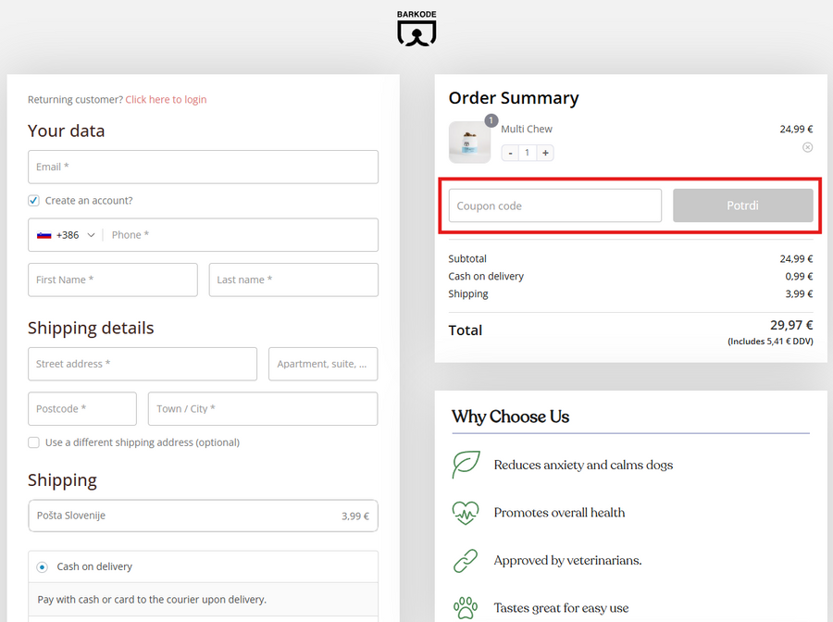Click the paw print taste icon
This screenshot has width=833, height=622.
pyautogui.click(x=466, y=608)
